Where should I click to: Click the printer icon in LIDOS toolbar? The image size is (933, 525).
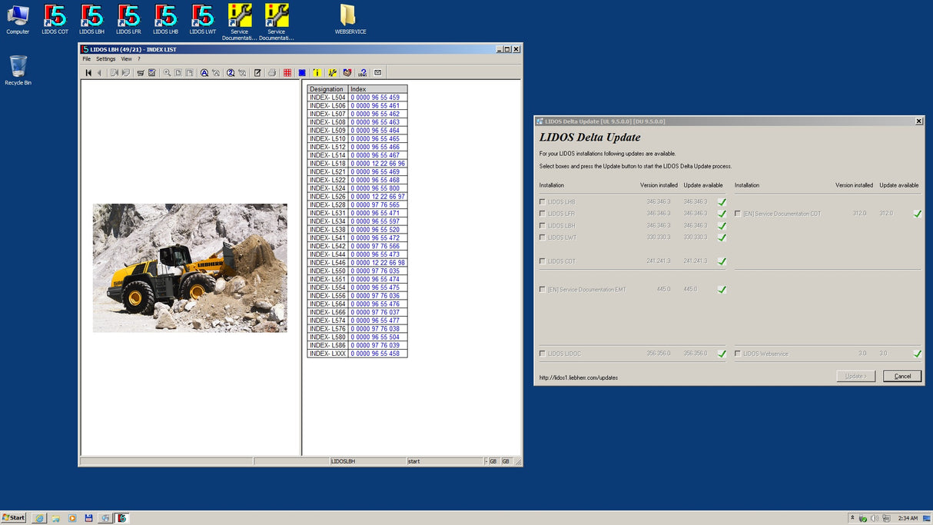(272, 73)
